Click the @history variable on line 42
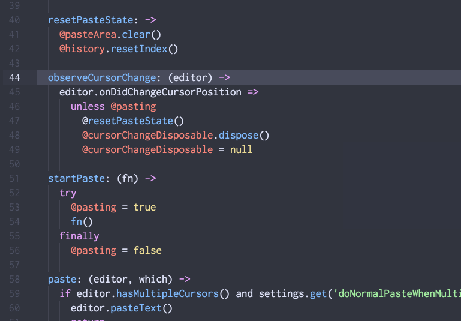 (x=82, y=49)
